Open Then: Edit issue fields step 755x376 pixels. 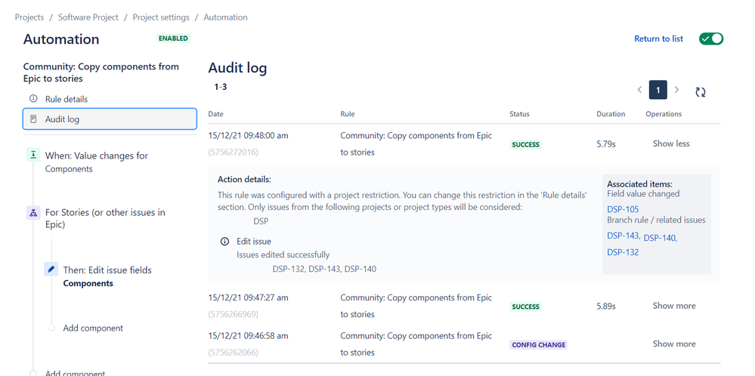pyautogui.click(x=107, y=276)
